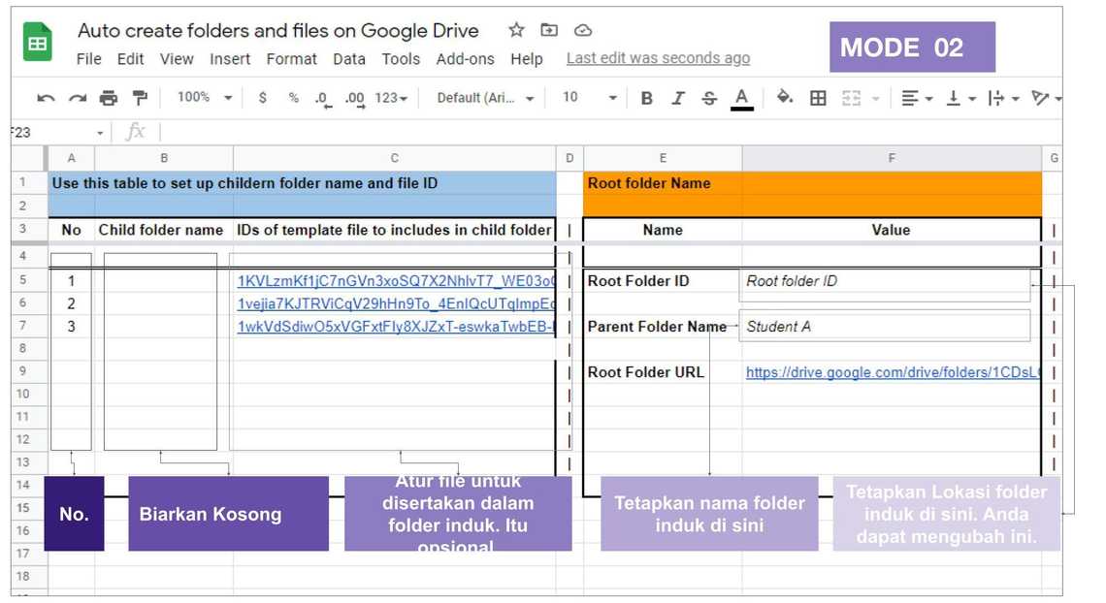Select the Paint format tool
Screen dimensions: 1106x603
[x=140, y=98]
